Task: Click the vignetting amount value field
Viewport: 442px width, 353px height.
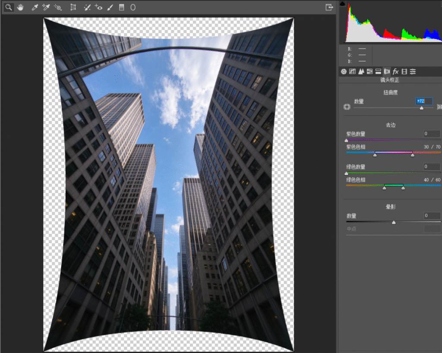Action: pos(432,216)
